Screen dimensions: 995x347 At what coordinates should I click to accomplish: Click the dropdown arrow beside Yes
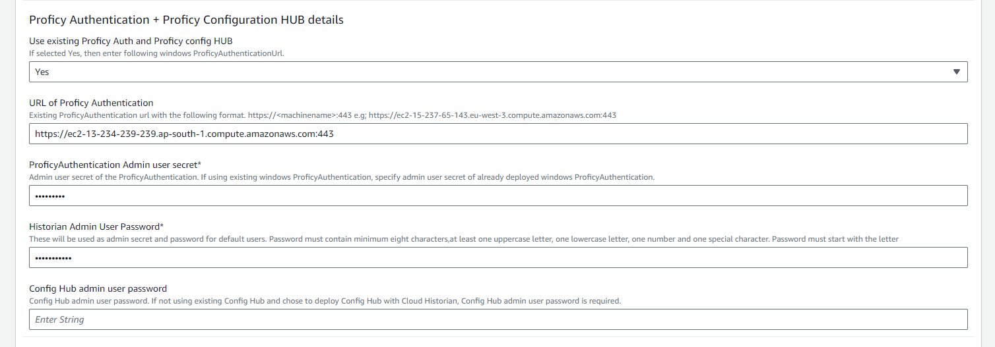(x=957, y=72)
